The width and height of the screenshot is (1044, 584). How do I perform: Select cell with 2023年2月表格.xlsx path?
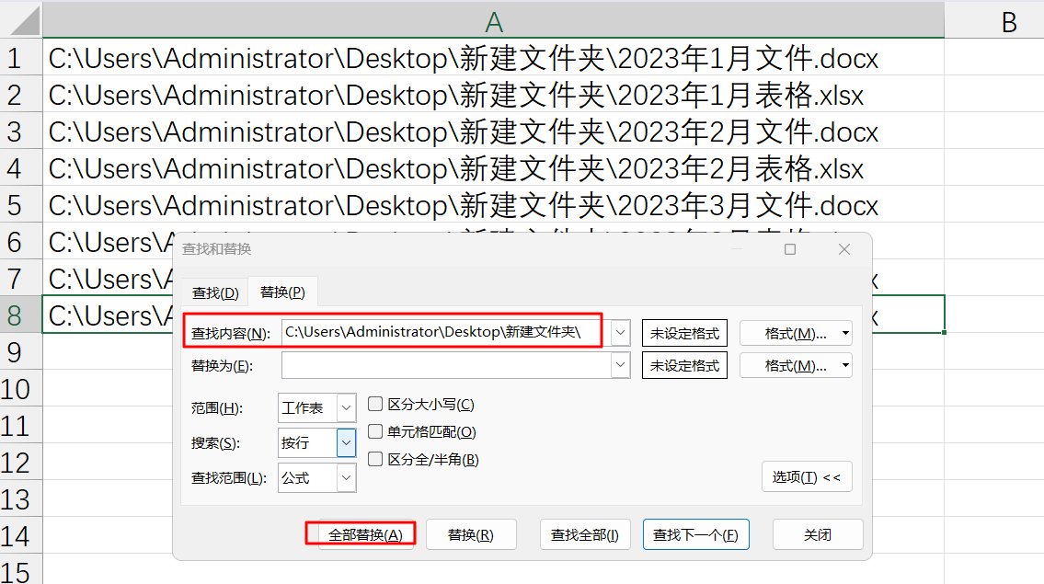[x=493, y=167]
